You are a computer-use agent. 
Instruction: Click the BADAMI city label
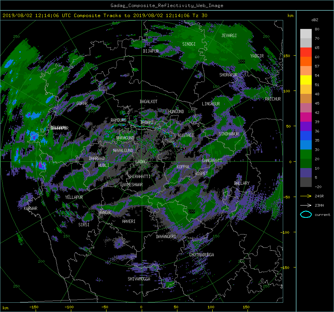tap(147, 122)
